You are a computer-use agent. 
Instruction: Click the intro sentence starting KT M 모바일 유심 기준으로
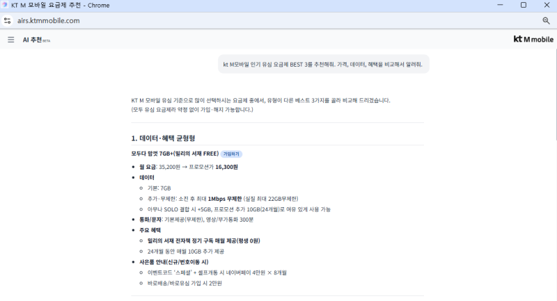click(x=260, y=100)
